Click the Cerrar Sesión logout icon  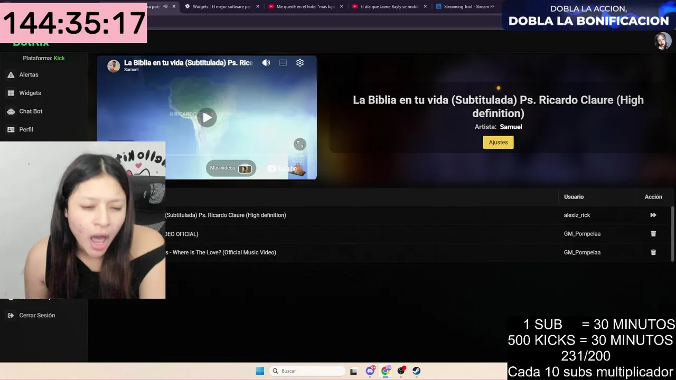click(11, 316)
